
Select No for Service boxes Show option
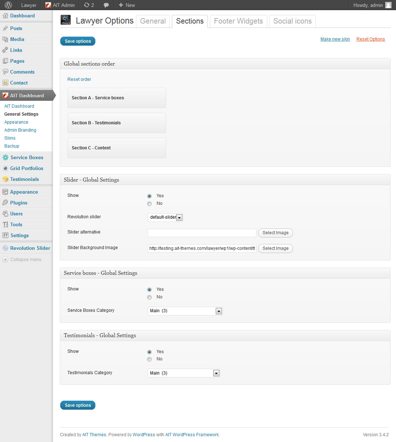tap(149, 297)
